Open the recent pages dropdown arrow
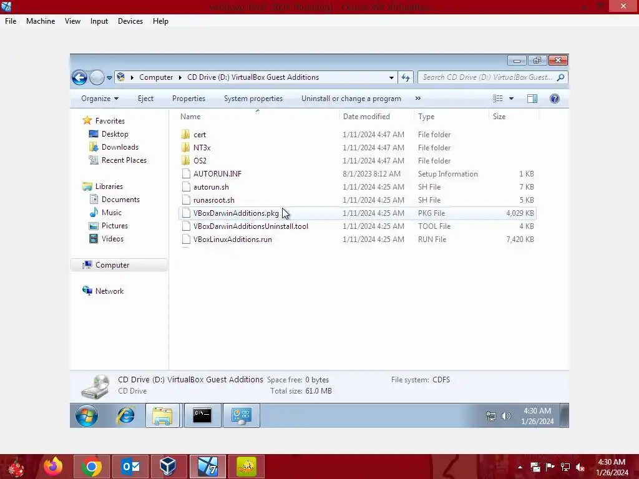The height and width of the screenshot is (479, 639). click(109, 77)
